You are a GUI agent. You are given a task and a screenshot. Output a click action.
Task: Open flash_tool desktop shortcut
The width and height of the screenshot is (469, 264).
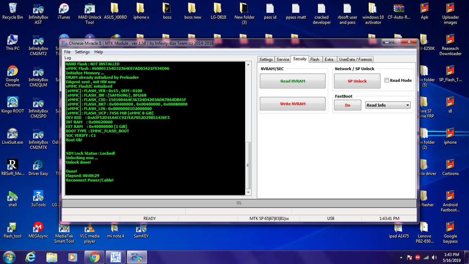pos(12,230)
